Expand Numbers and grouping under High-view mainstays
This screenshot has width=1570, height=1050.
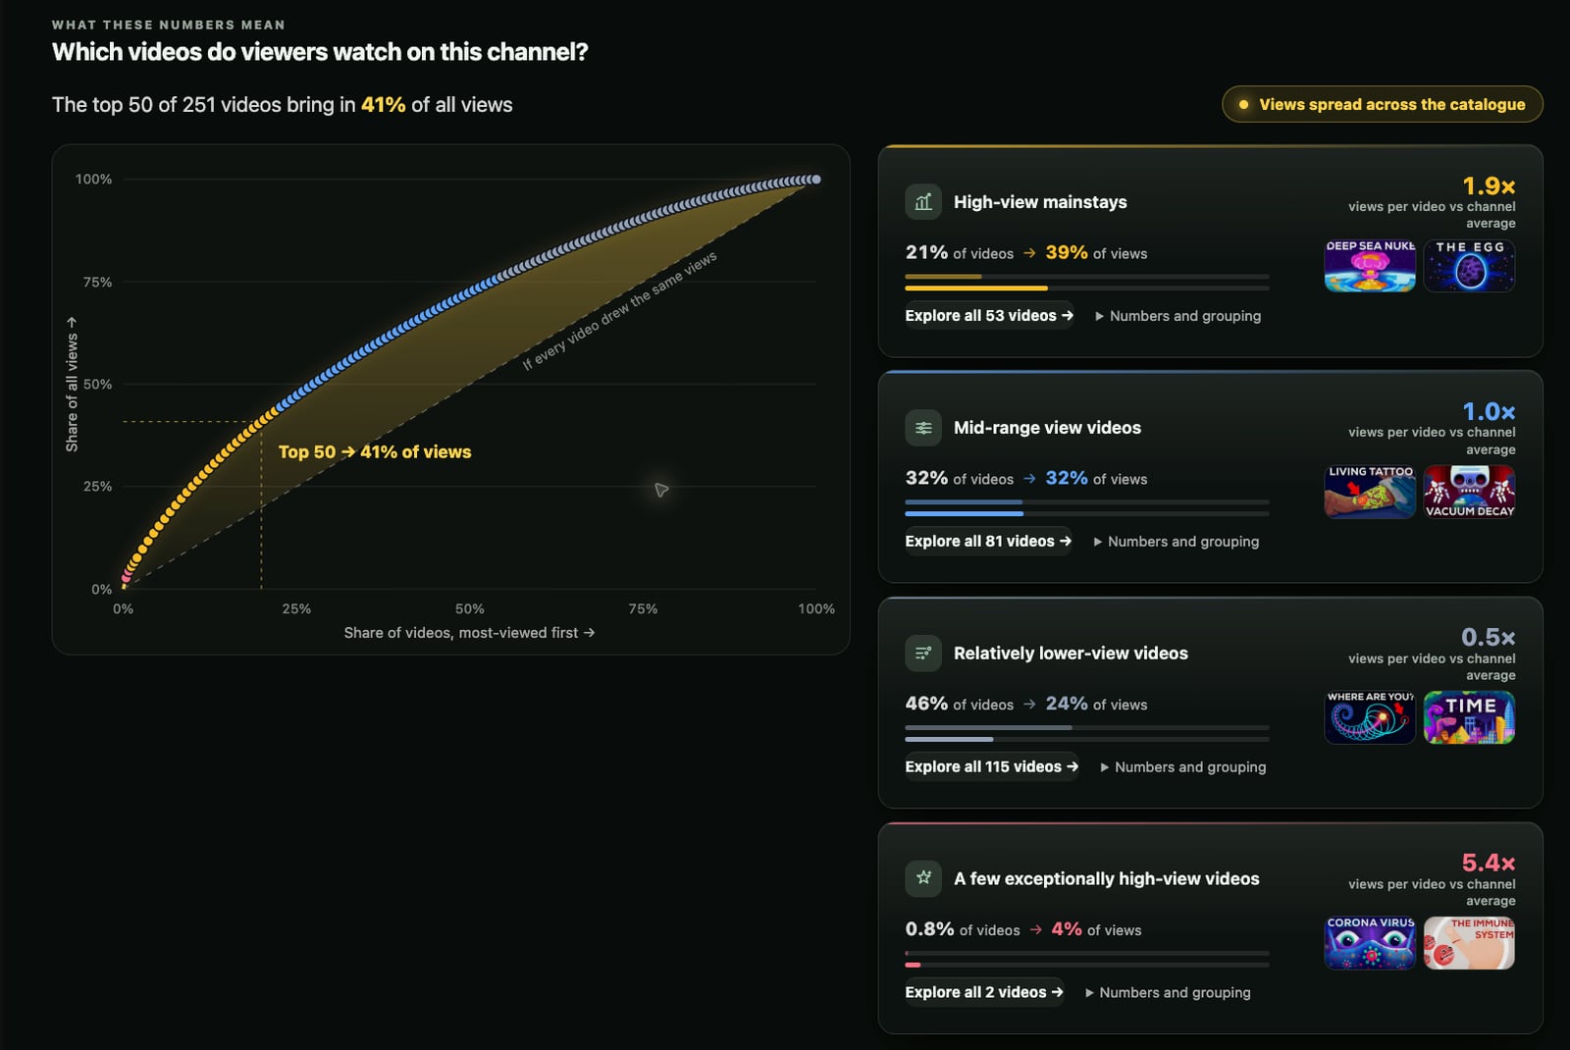pos(1177,316)
